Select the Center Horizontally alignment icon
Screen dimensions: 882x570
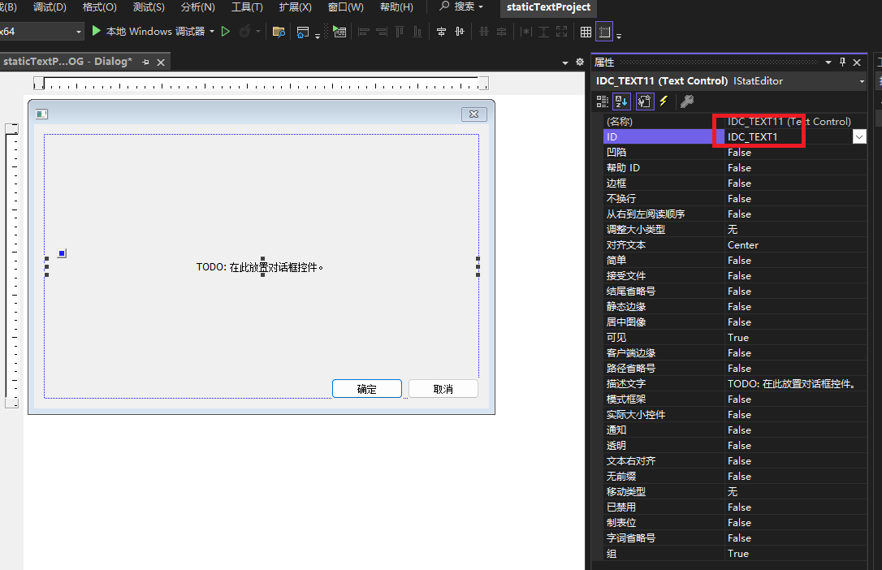pos(441,31)
